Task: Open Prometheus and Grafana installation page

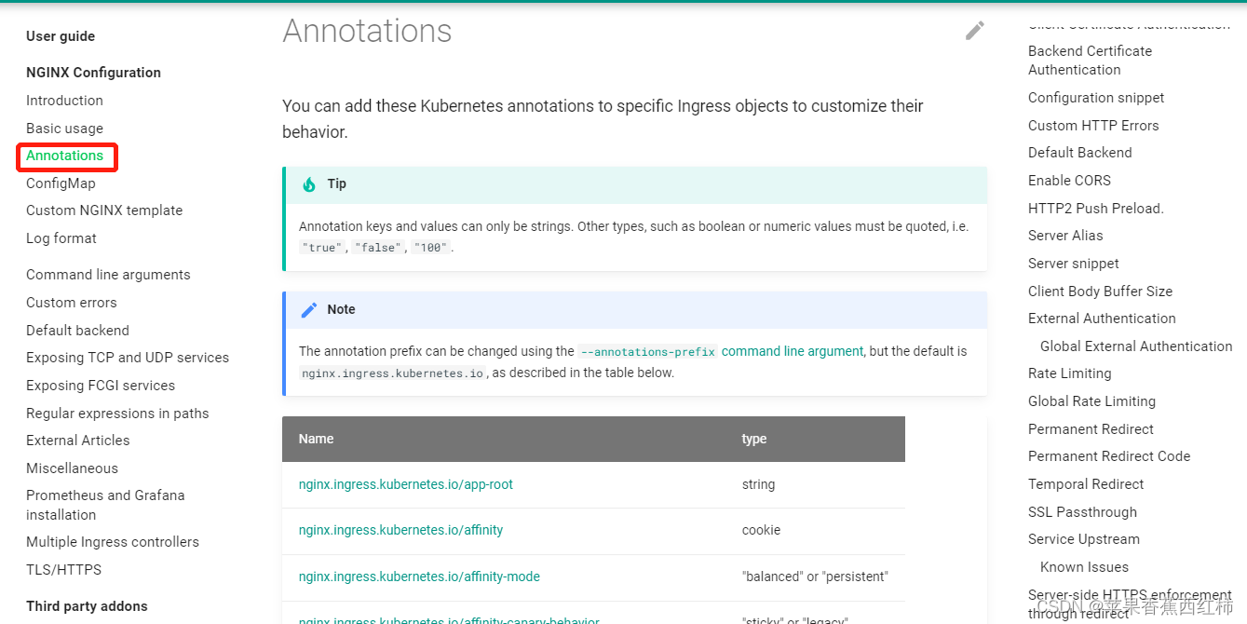Action: coord(105,505)
